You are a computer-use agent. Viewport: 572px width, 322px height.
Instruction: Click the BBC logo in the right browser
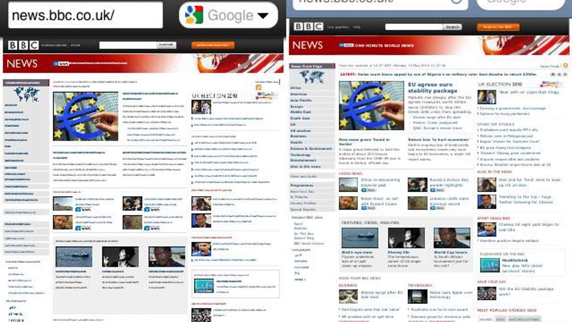(308, 27)
